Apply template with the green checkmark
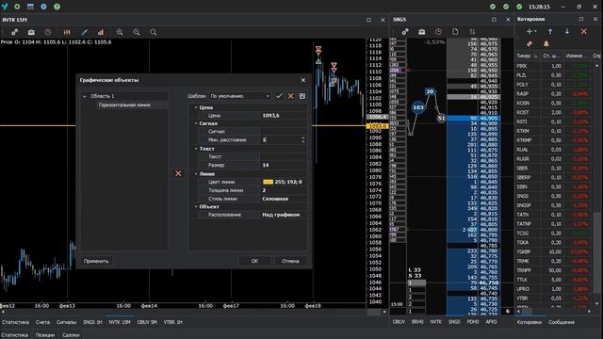603x339 pixels. click(x=279, y=96)
